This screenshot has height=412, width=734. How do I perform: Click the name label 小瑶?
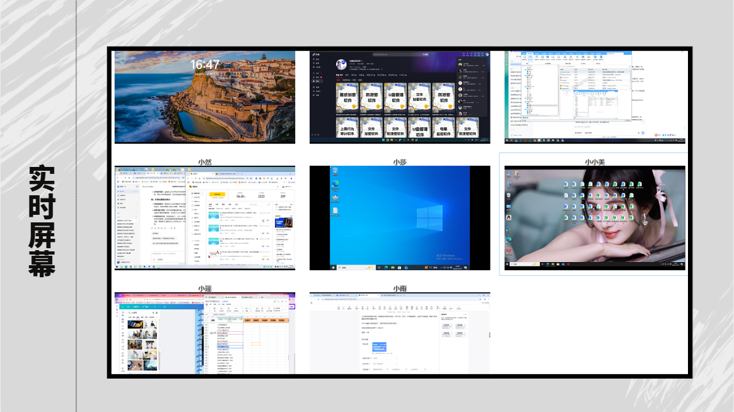[x=204, y=289]
